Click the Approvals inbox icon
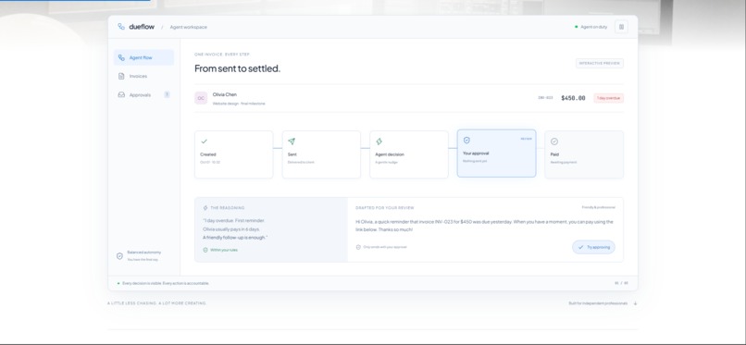Screen dimensions: 746x345 (x=121, y=95)
